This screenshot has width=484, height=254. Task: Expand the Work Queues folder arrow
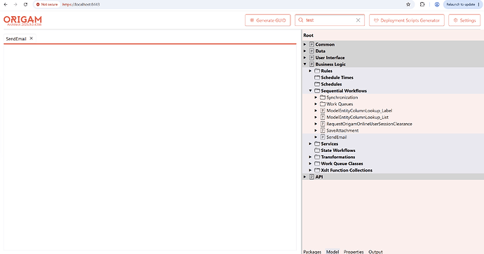316,104
